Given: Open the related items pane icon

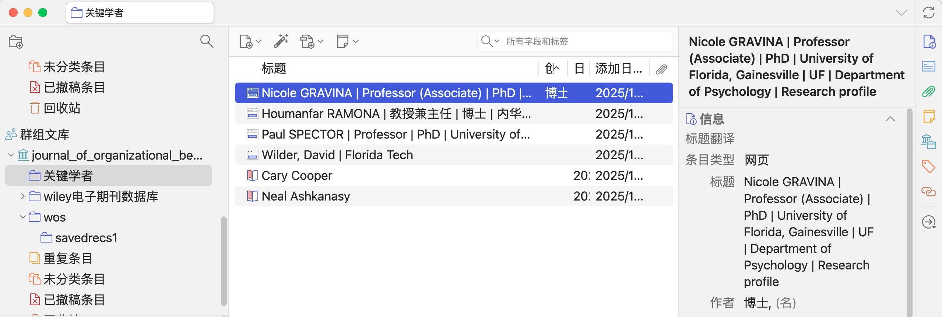Looking at the screenshot, I should coord(928,192).
